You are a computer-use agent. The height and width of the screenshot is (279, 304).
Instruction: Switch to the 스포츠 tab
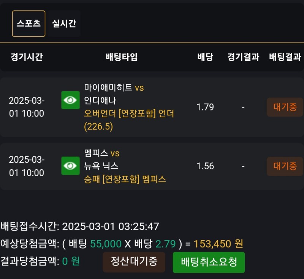[x=28, y=24]
